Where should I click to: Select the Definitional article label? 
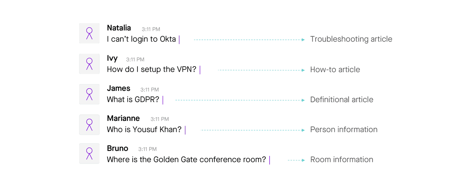point(341,100)
